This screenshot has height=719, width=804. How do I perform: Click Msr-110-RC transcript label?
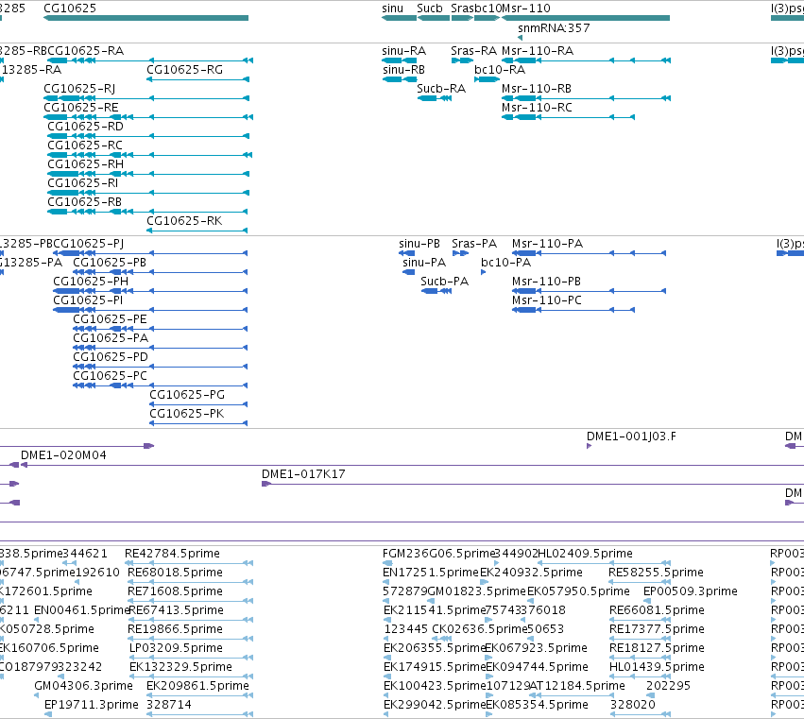coord(537,108)
